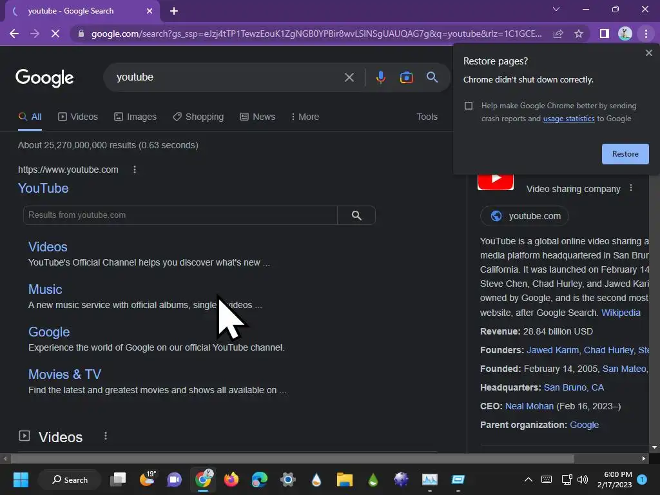660x495 pixels.
Task: Open the usage statistics link
Action: pos(568,119)
